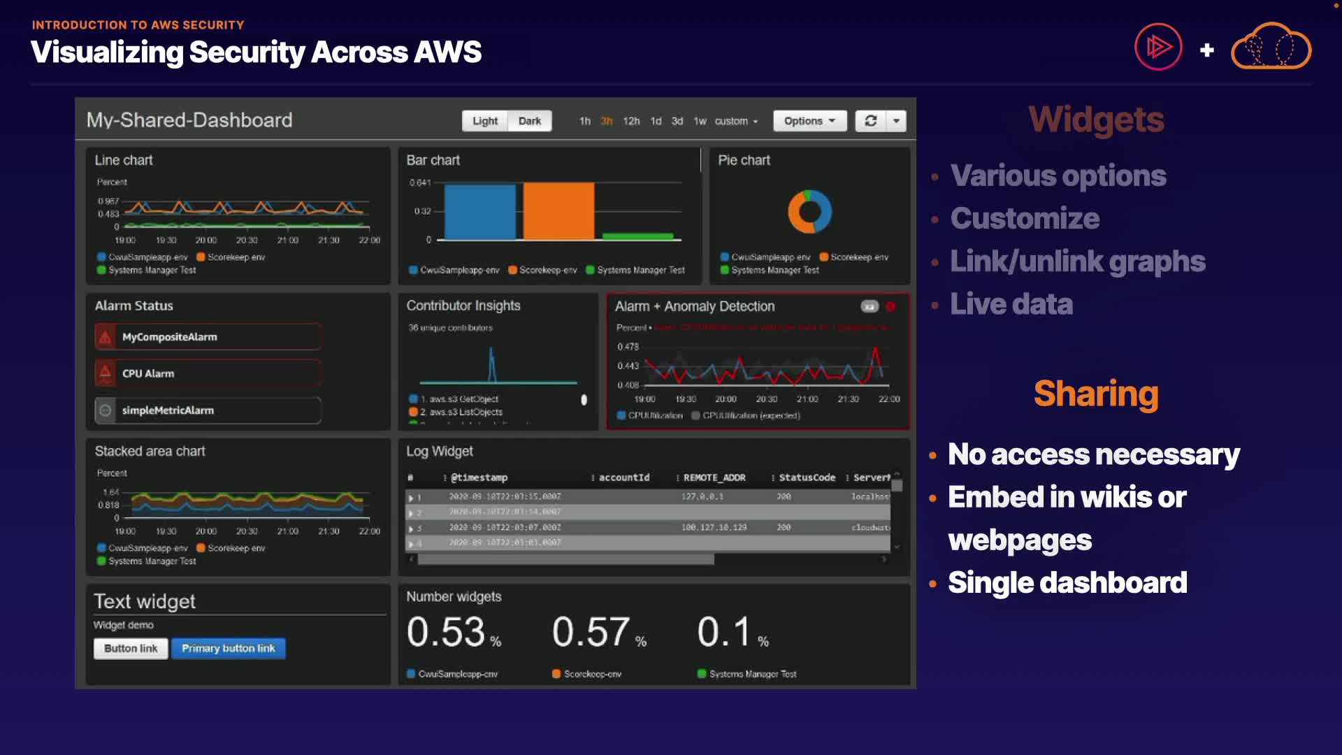Open the refresh interval dropdown arrow
The width and height of the screenshot is (1342, 755).
[x=896, y=121]
